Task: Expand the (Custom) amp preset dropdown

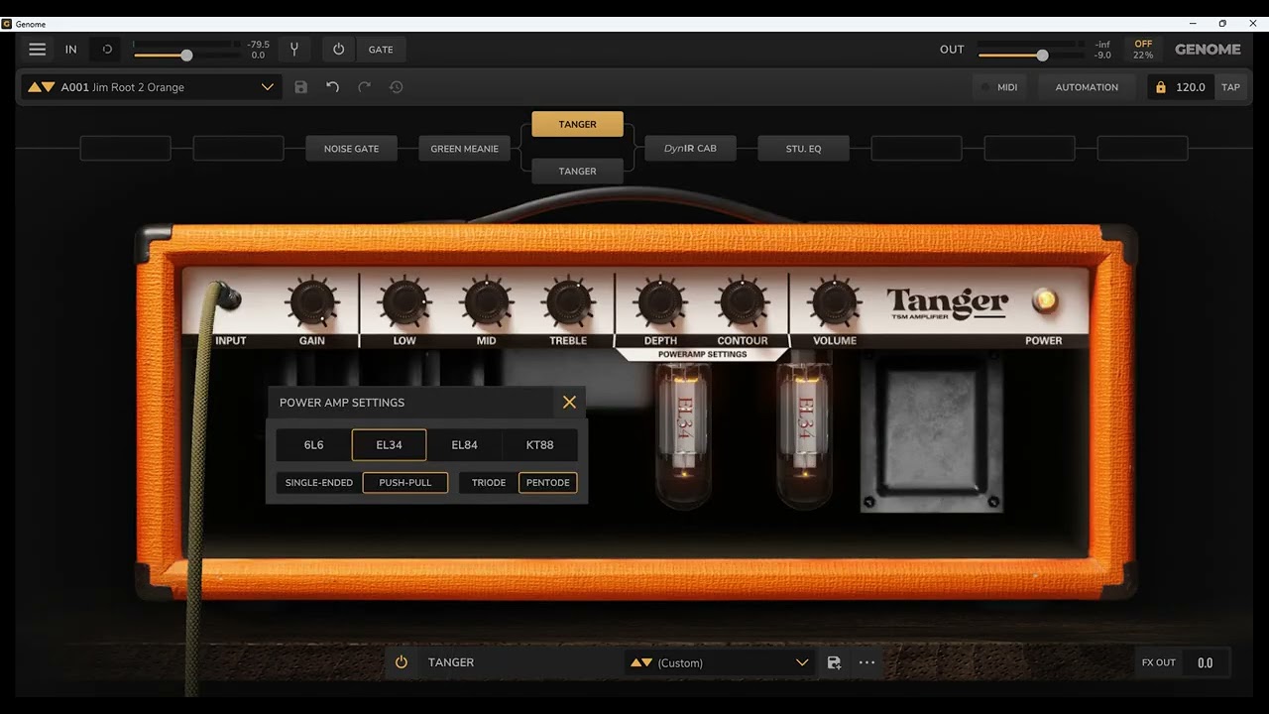Action: [x=802, y=662]
